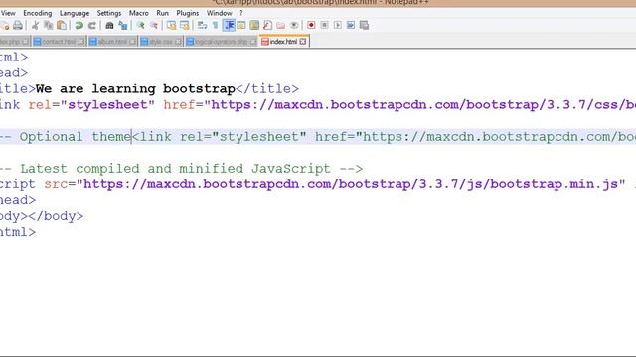This screenshot has width=636, height=357.
Task: Open the Run menu
Action: coord(162,13)
